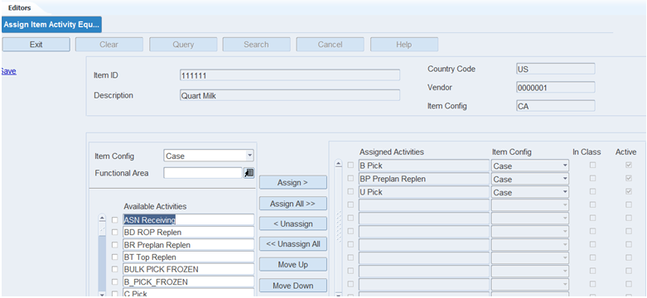The image size is (647, 298).
Task: Select the Assign Item Activity Equ... tab
Action: click(x=51, y=24)
